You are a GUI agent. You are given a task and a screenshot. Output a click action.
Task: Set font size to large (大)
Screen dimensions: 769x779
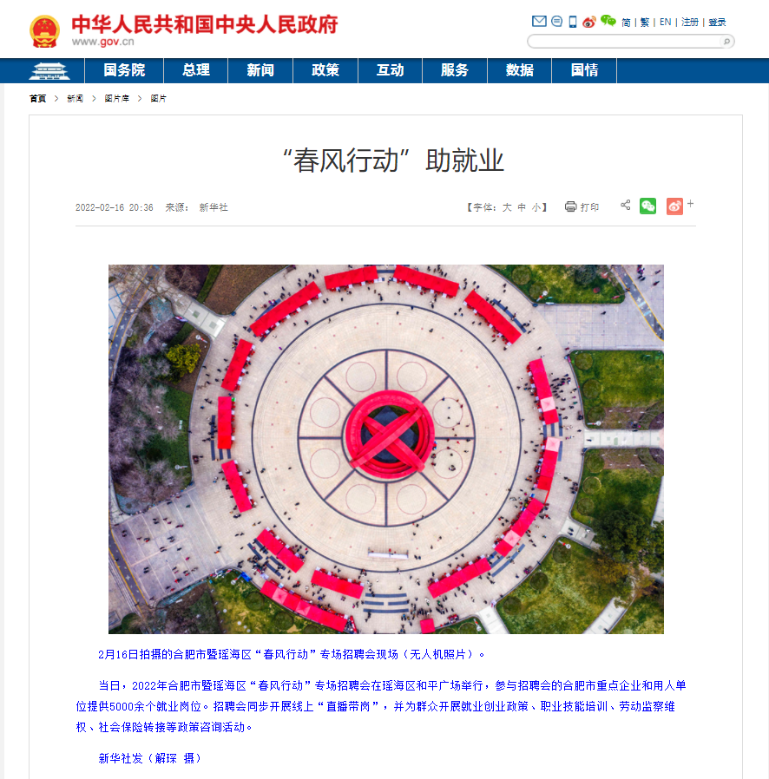(507, 207)
